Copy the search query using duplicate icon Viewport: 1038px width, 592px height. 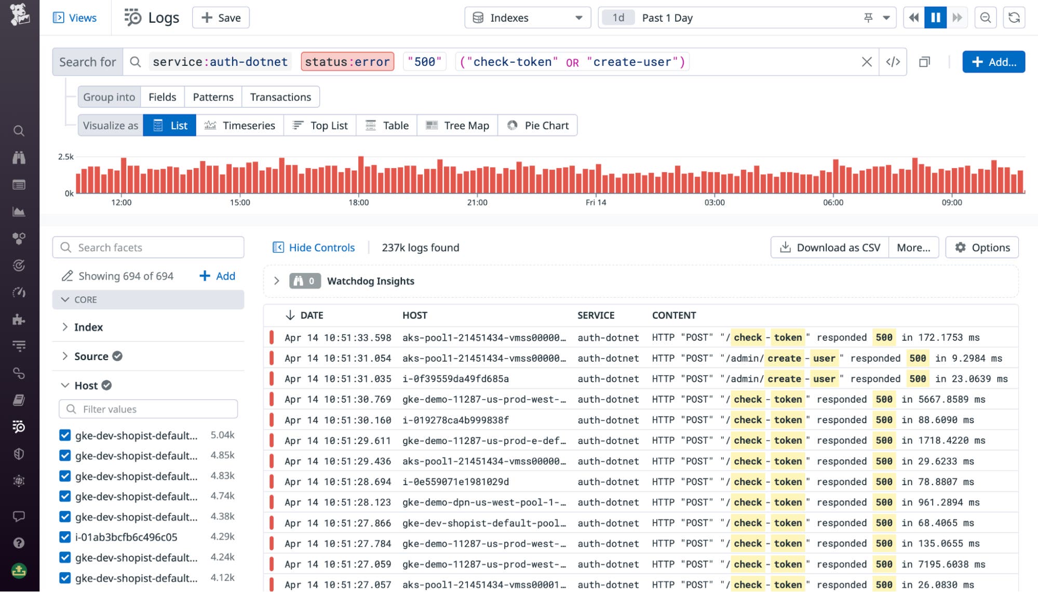[925, 62]
